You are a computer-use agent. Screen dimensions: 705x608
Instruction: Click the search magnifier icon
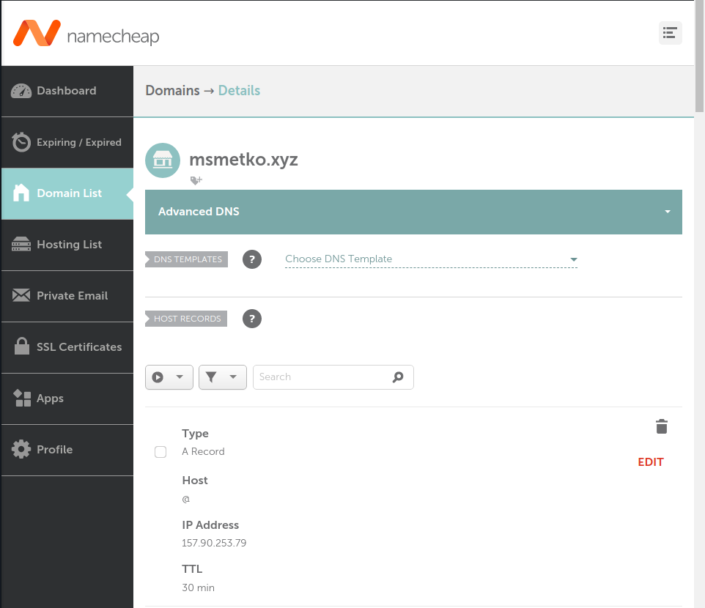click(x=398, y=377)
